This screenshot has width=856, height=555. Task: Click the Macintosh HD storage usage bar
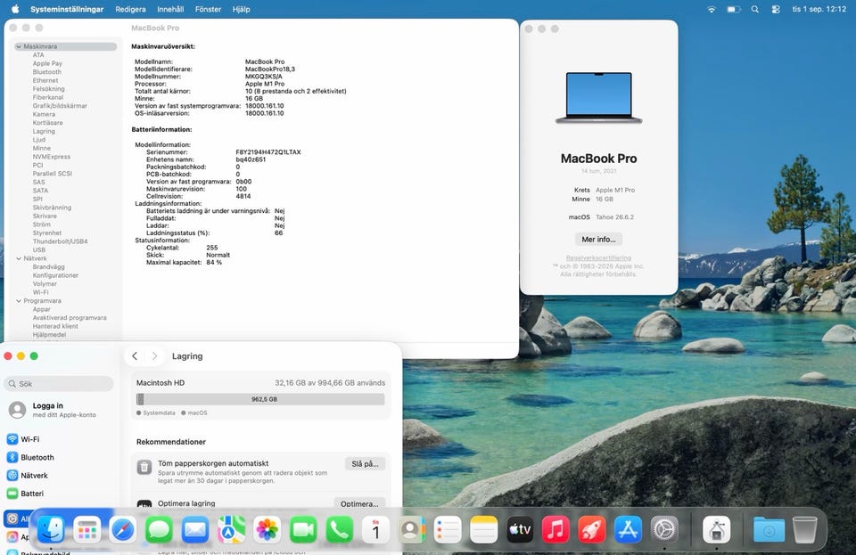[x=260, y=400]
